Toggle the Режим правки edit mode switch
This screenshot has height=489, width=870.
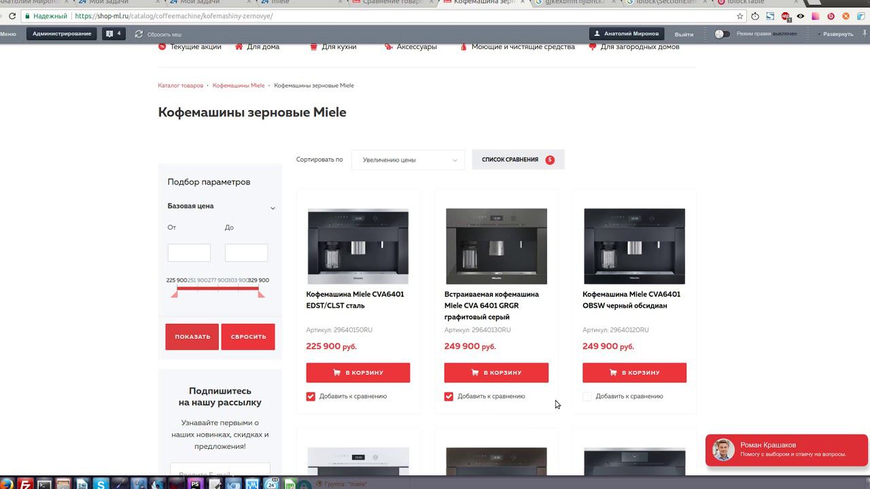(x=722, y=34)
